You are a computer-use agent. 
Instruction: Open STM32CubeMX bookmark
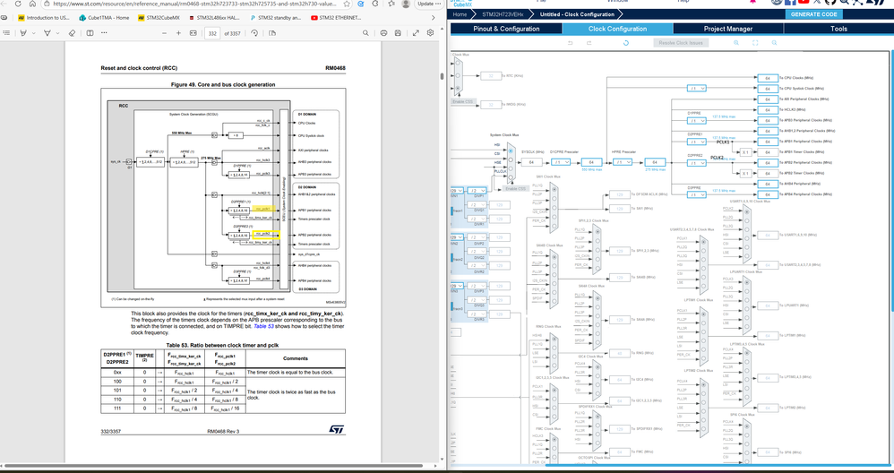(x=159, y=18)
